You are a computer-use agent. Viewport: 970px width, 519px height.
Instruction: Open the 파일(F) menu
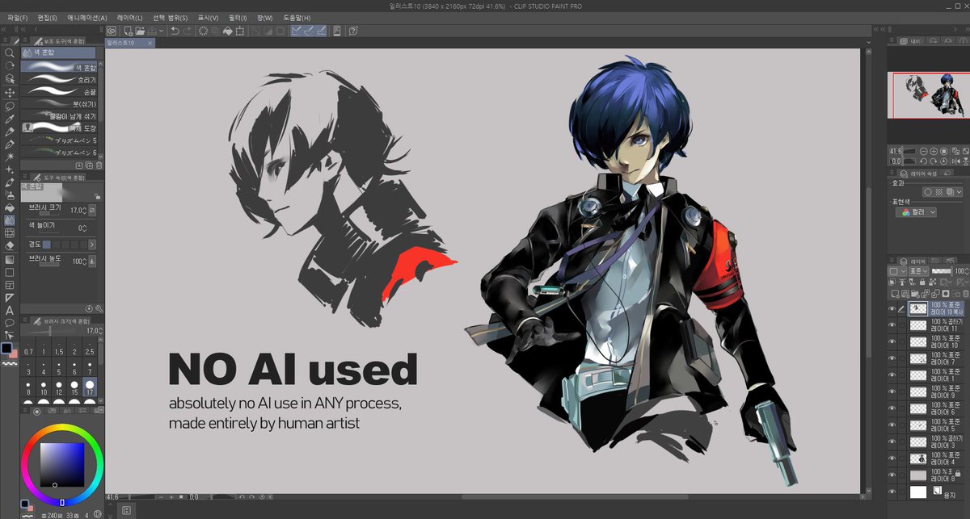(18, 17)
